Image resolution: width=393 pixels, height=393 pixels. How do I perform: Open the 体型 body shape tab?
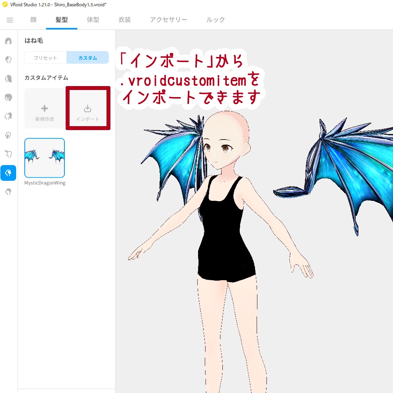pyautogui.click(x=93, y=20)
